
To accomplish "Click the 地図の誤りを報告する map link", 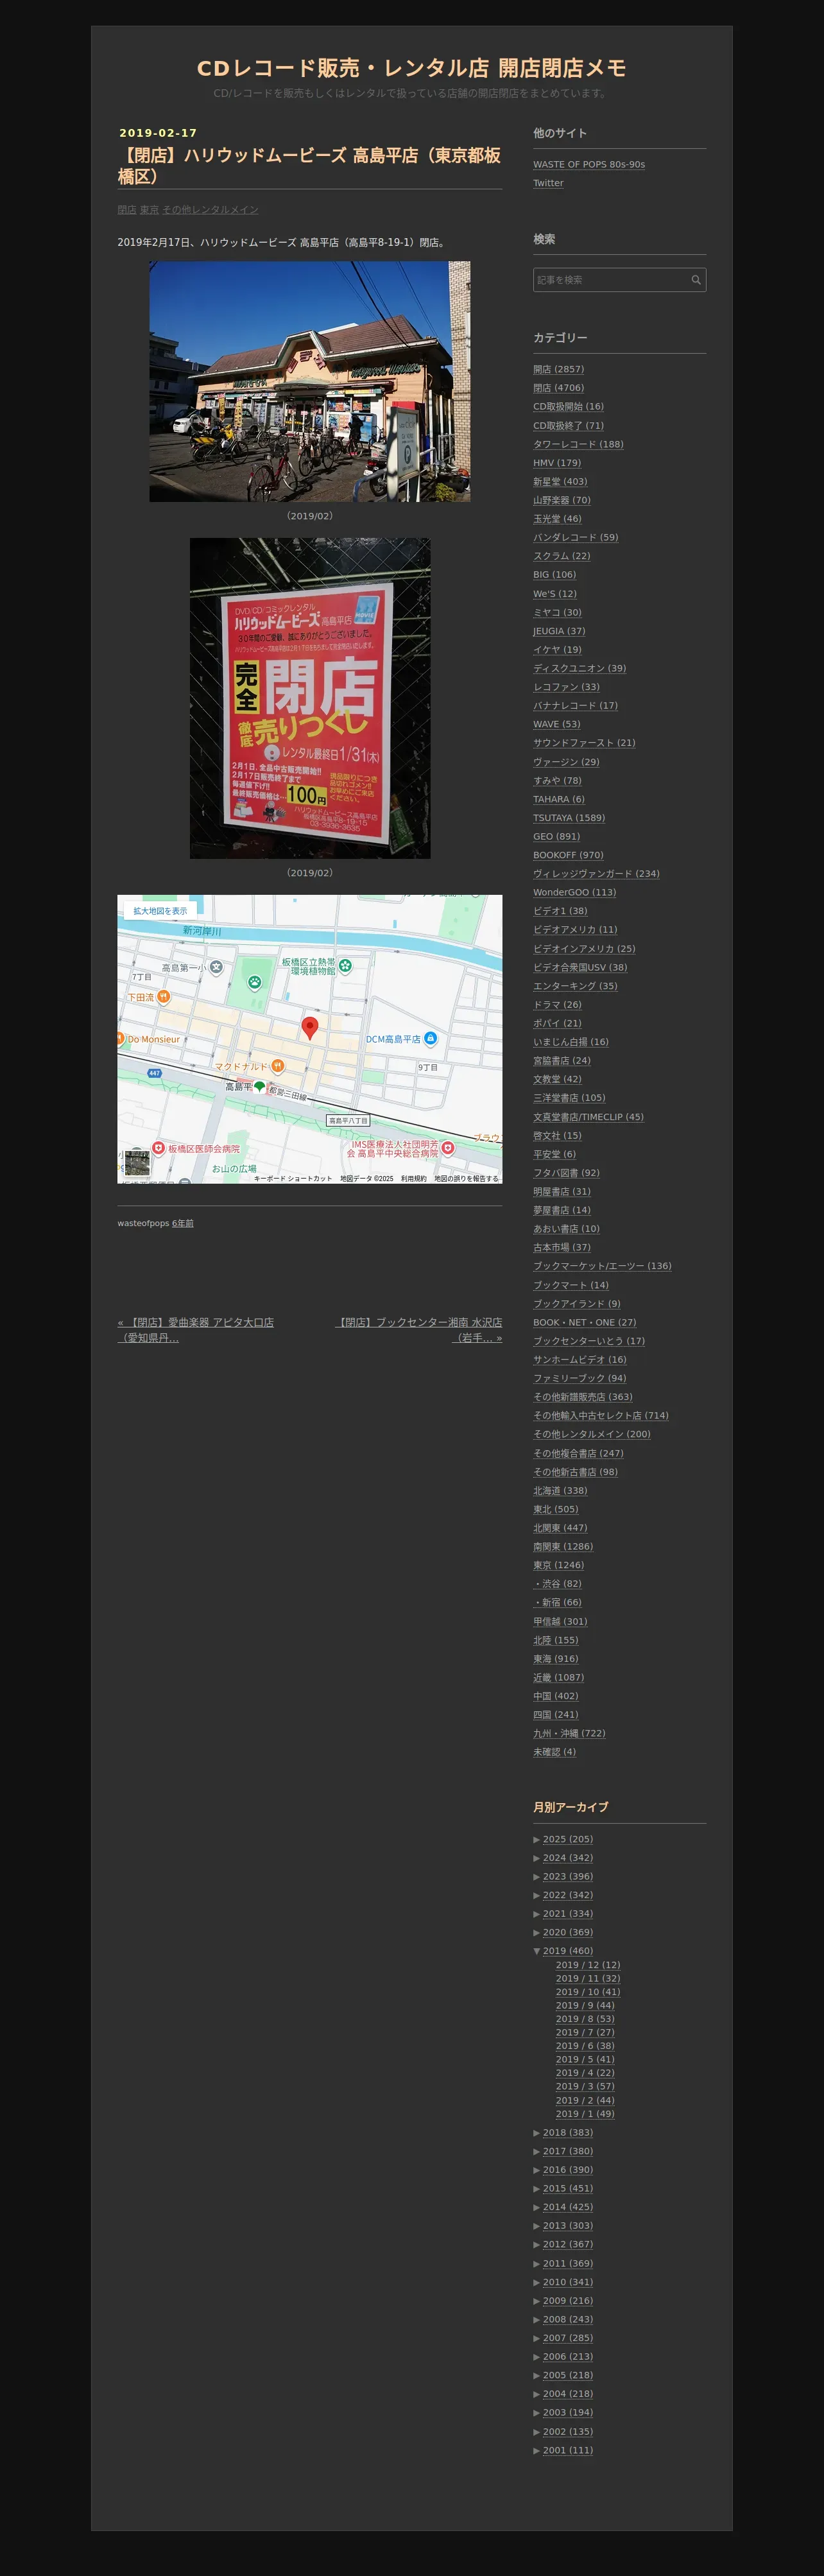I will pos(466,1178).
